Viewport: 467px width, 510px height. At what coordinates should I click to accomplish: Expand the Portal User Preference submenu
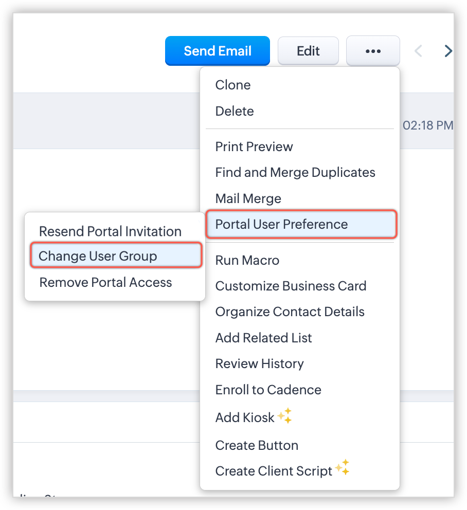click(281, 224)
